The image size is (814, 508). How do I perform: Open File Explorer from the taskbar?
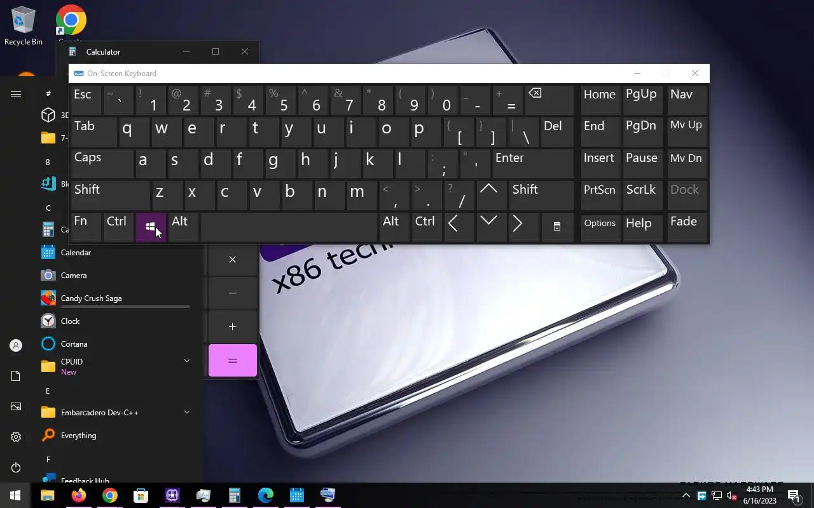click(x=48, y=495)
